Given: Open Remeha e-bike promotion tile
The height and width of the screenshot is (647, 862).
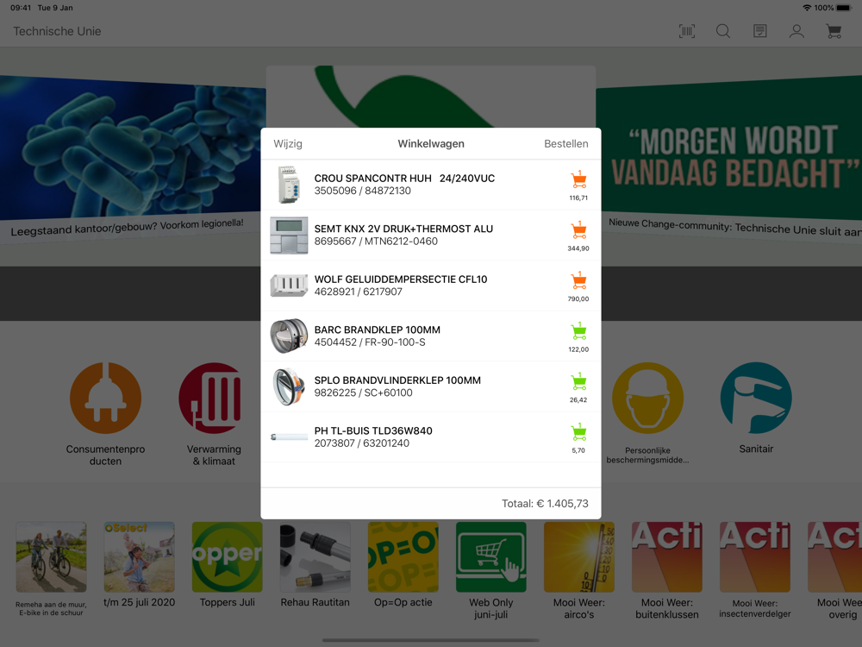Looking at the screenshot, I should pyautogui.click(x=51, y=557).
